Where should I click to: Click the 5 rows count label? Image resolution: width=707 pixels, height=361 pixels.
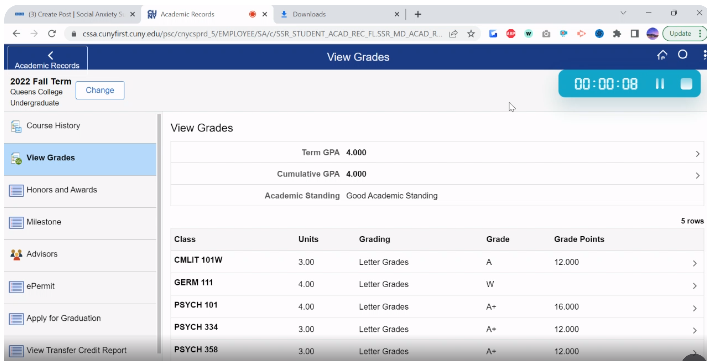click(692, 221)
